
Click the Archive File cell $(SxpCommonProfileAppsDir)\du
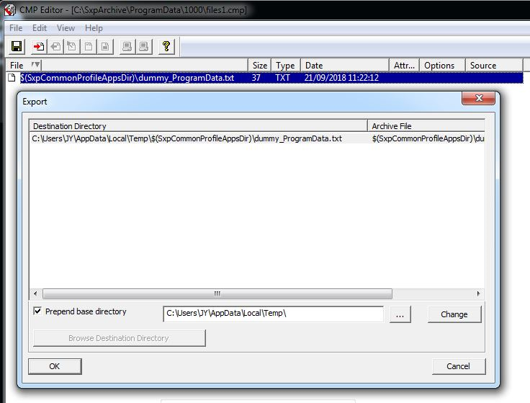click(428, 138)
